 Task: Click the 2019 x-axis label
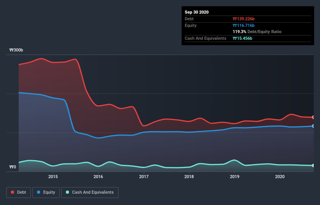(235, 177)
